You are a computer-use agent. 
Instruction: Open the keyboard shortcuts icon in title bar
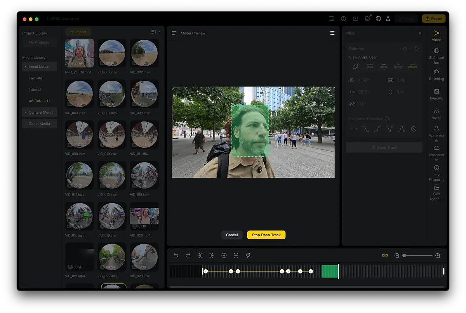331,19
